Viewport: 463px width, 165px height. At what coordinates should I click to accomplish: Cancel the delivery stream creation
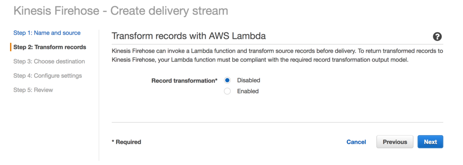point(356,142)
